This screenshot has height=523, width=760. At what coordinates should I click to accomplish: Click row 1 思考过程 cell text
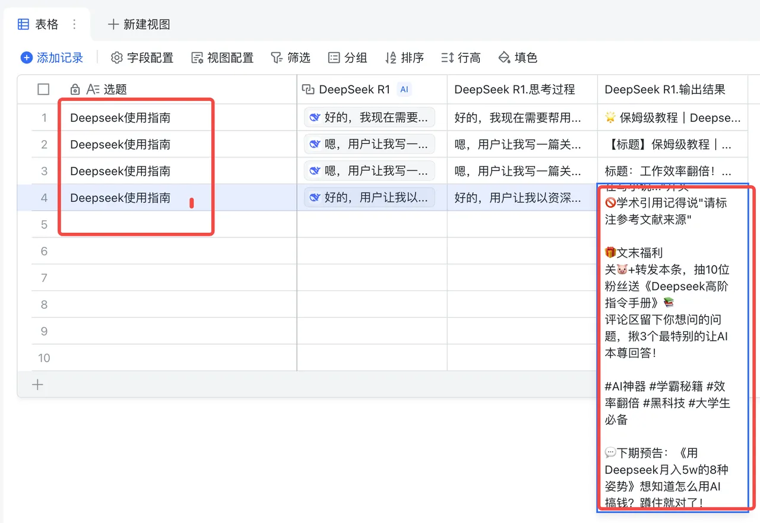click(518, 118)
